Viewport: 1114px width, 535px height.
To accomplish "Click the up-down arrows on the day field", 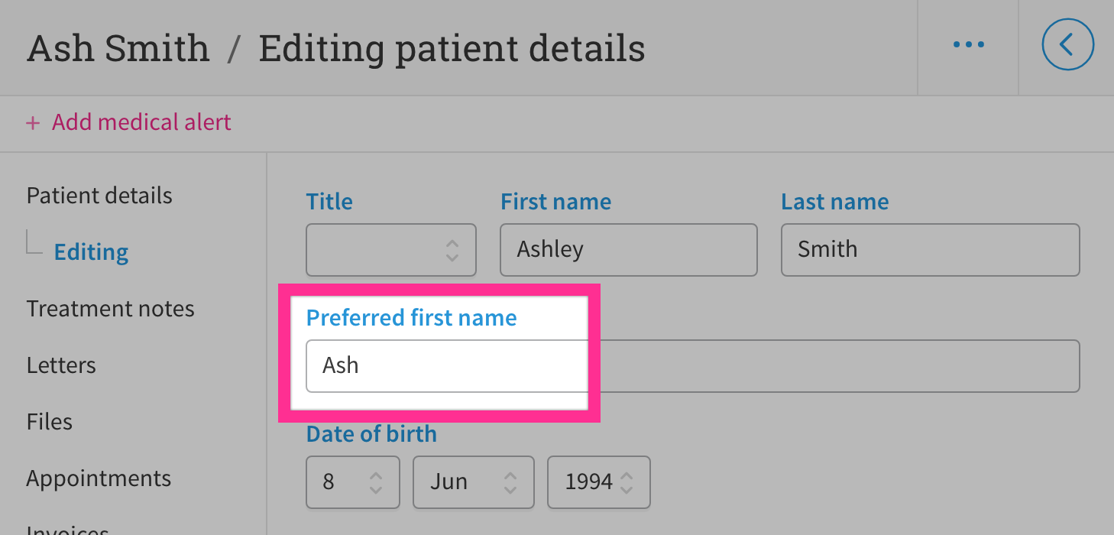I will pyautogui.click(x=375, y=482).
